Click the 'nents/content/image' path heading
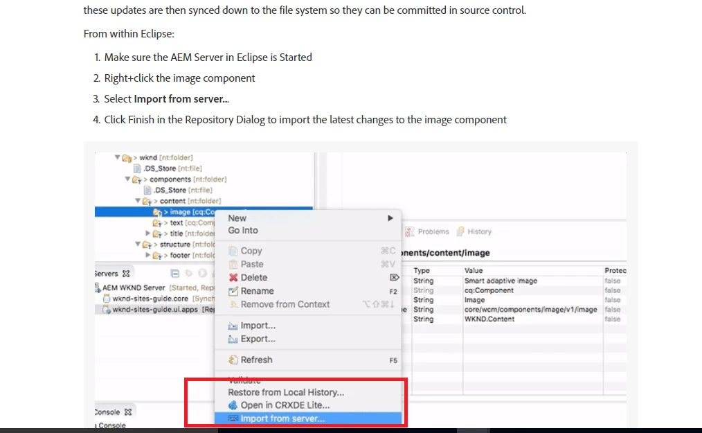Image resolution: width=702 pixels, height=433 pixels. 445,253
